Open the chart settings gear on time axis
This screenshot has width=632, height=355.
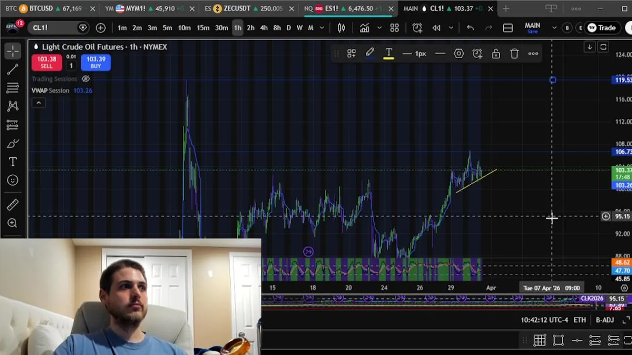(x=625, y=287)
